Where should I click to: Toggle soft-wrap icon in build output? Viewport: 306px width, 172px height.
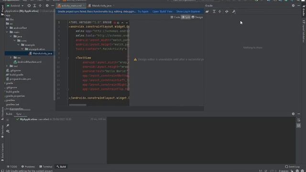pyautogui.click(x=298, y=120)
